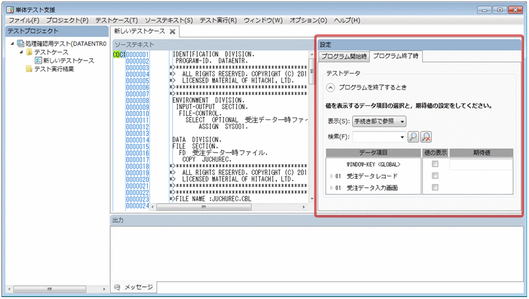This screenshot has width=529, height=299.
Task: Open the テスト実行(R) menu
Action: tap(218, 20)
